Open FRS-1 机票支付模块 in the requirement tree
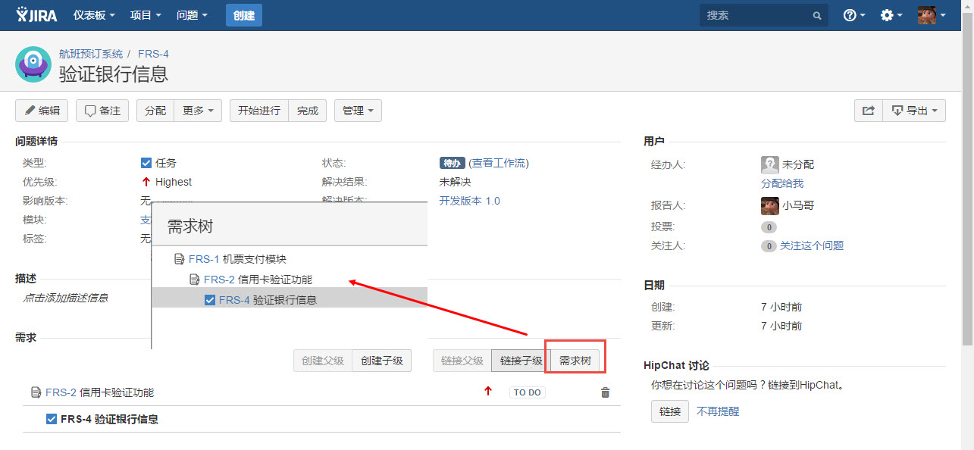The height and width of the screenshot is (450, 974). pos(237,259)
